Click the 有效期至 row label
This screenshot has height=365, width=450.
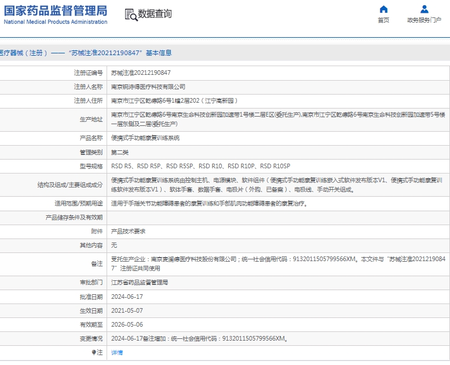[x=91, y=324]
